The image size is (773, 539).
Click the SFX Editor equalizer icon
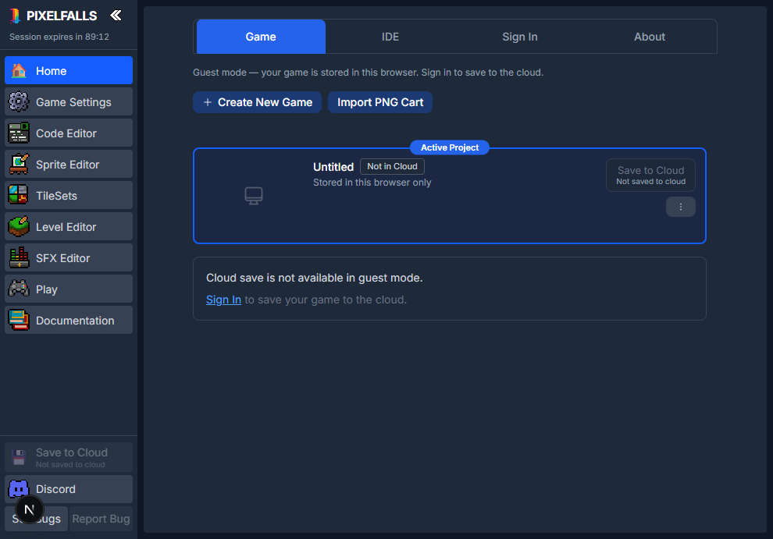(19, 257)
